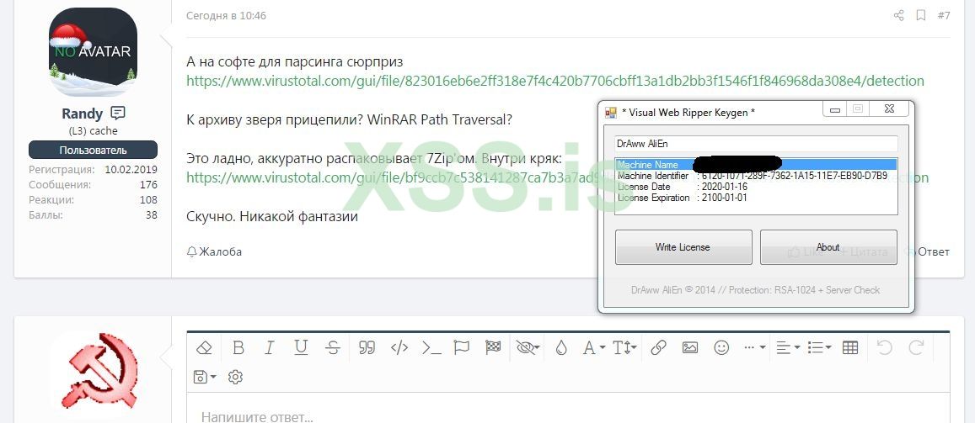975x423 pixels.
Task: Share post with the share icon
Action: [898, 15]
